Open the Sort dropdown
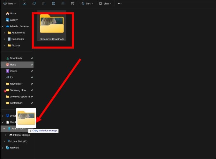 pos(87,3)
